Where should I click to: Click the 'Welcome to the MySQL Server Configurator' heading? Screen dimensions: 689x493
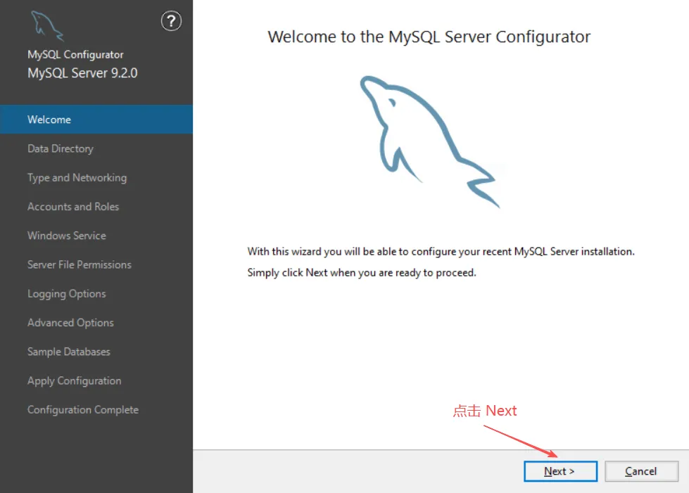(429, 37)
